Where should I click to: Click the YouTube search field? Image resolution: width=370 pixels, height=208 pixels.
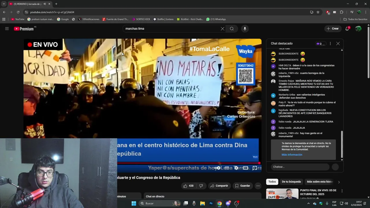point(172,29)
